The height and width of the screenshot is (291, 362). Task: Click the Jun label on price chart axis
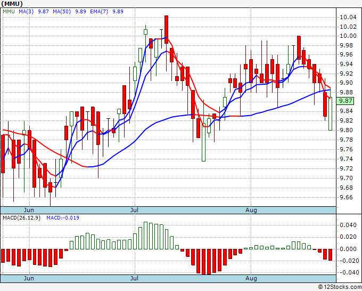point(29,210)
